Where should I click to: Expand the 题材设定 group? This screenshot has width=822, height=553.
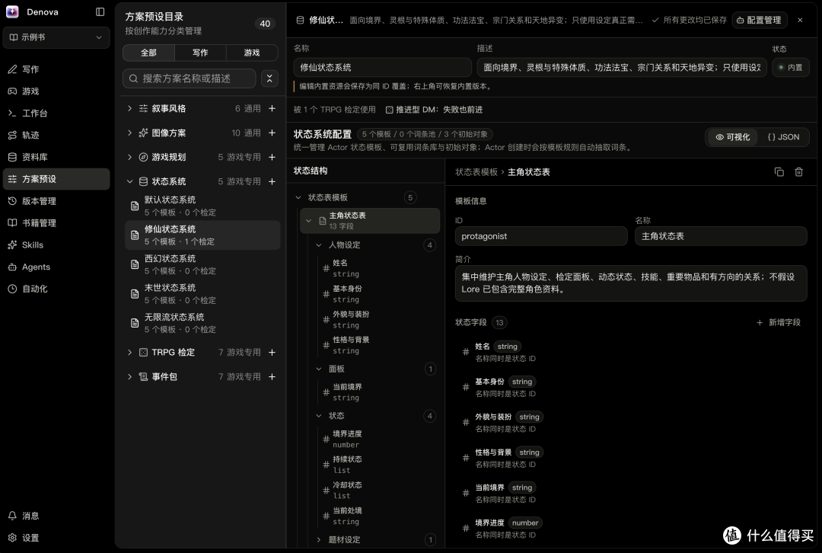point(319,539)
